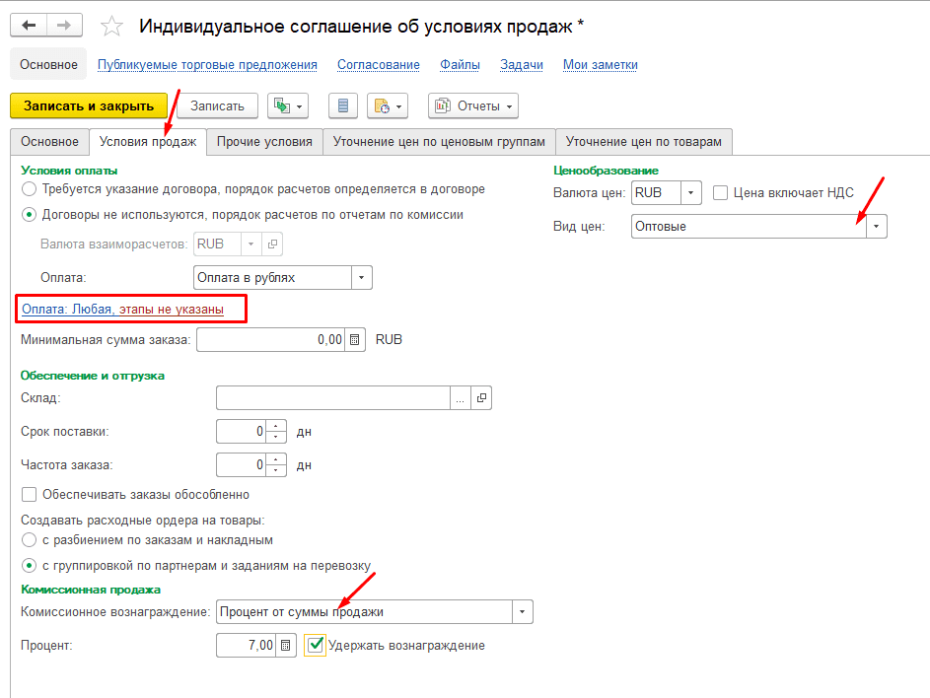Enable Цена включает НДС checkbox
930x698 pixels.
click(x=720, y=193)
